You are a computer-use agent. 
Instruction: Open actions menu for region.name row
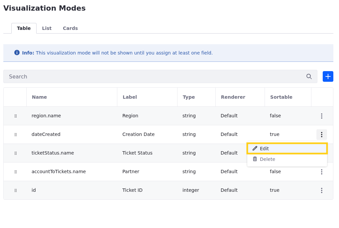click(321, 116)
